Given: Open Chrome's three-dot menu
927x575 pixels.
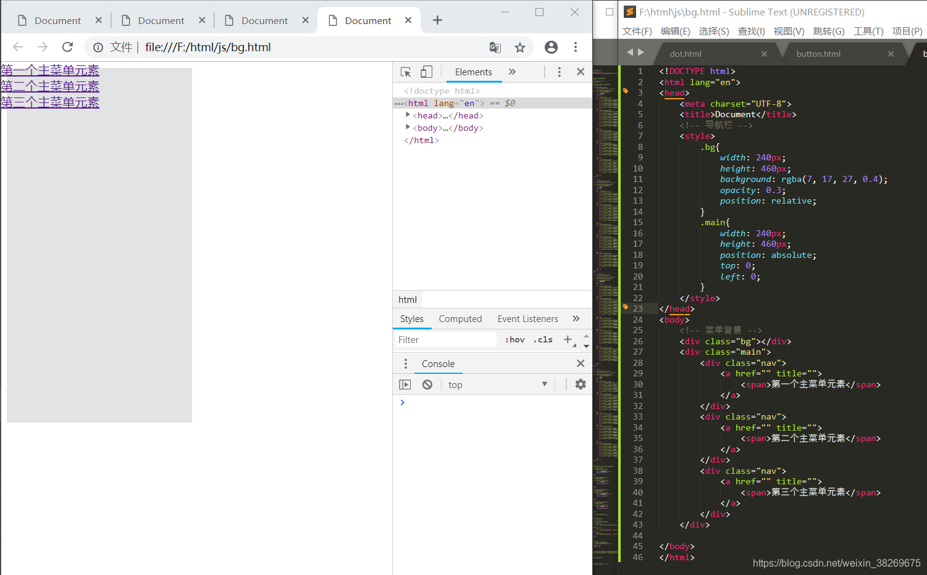Looking at the screenshot, I should coord(576,47).
